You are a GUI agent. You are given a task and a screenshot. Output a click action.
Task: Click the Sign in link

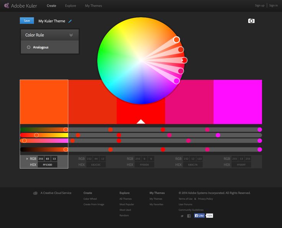273,5
